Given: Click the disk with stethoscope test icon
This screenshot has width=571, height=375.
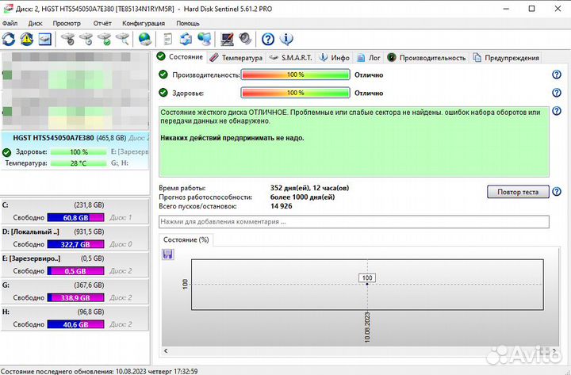Looking at the screenshot, I should (x=68, y=39).
